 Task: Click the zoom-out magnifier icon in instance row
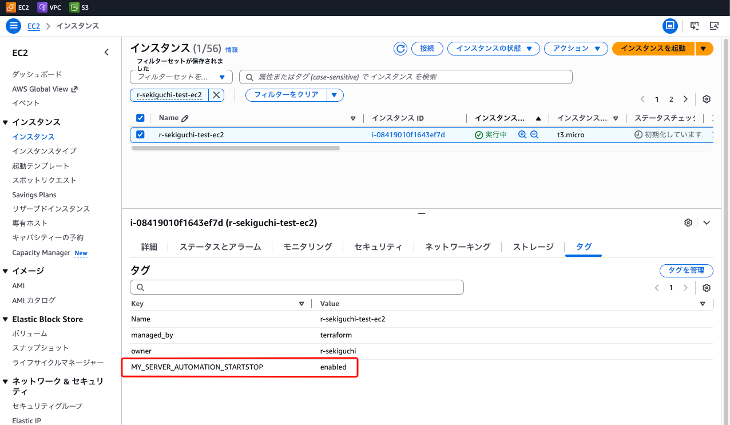534,135
